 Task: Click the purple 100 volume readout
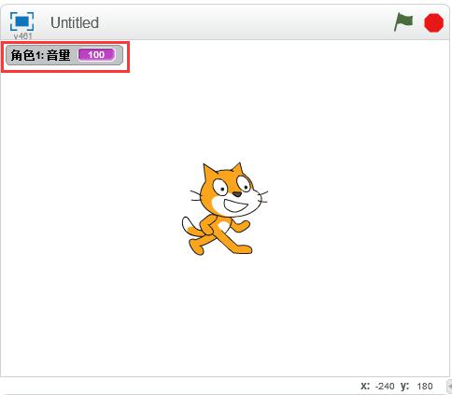pos(96,55)
